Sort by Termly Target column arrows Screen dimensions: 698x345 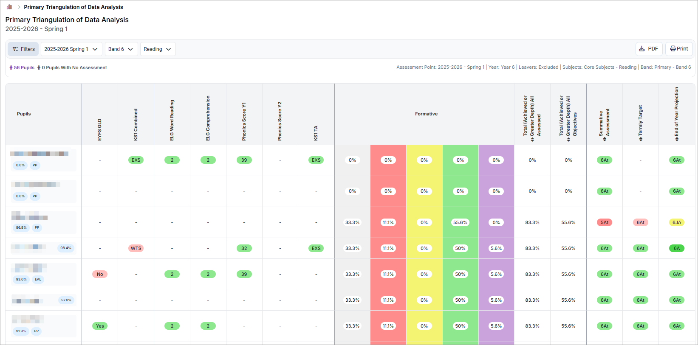(x=641, y=139)
